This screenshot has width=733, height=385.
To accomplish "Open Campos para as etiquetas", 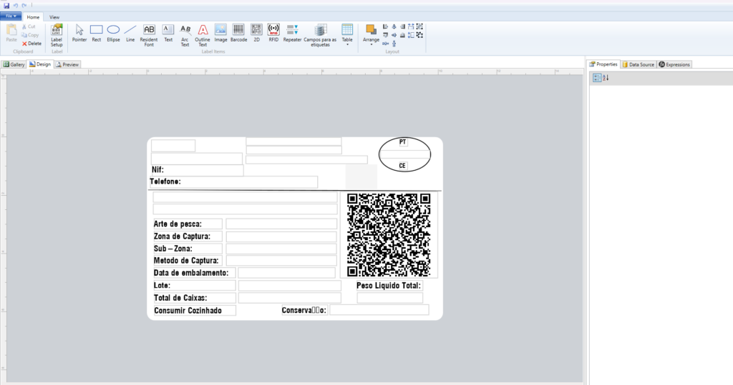I will (320, 35).
